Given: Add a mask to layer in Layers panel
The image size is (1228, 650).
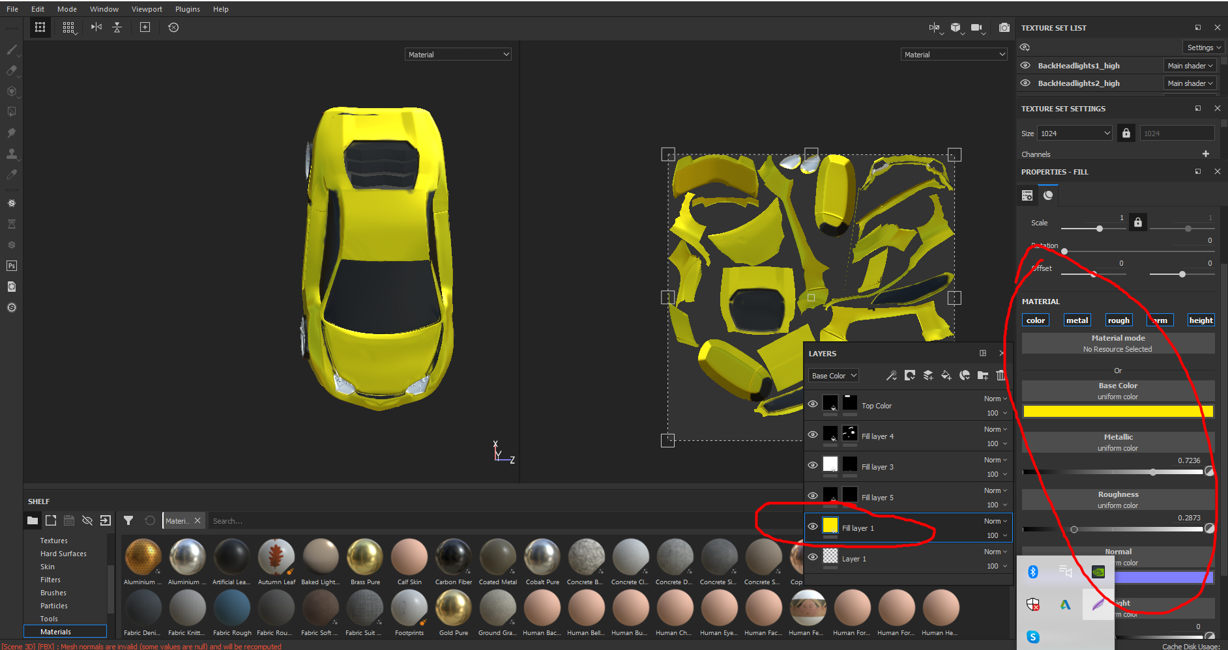Looking at the screenshot, I should pos(910,375).
